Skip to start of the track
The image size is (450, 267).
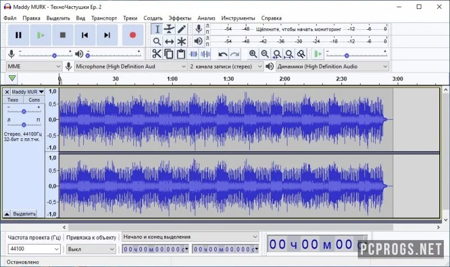(x=85, y=35)
